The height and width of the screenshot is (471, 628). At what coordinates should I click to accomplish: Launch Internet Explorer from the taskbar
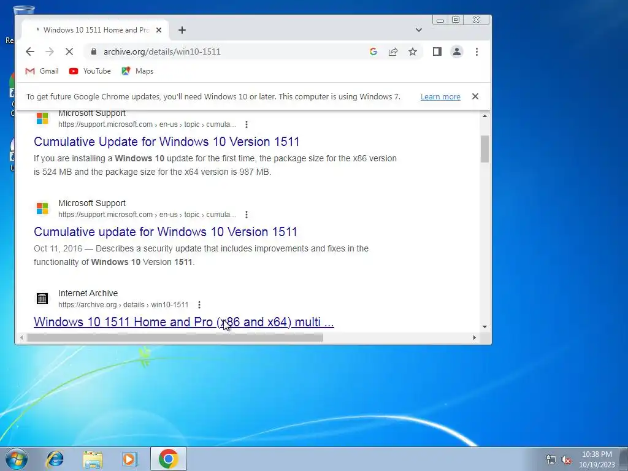(x=55, y=459)
